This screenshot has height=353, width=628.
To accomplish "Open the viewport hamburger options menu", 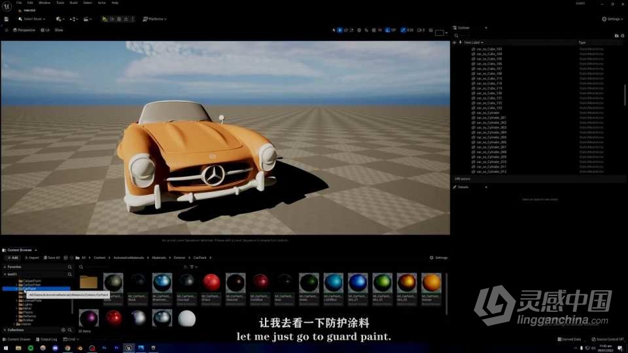I will (x=7, y=30).
